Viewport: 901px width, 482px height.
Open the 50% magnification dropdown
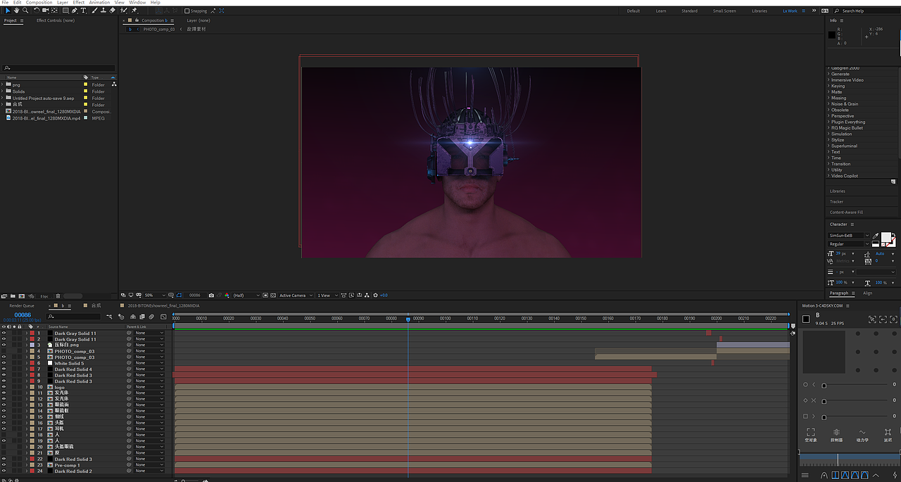coord(155,295)
